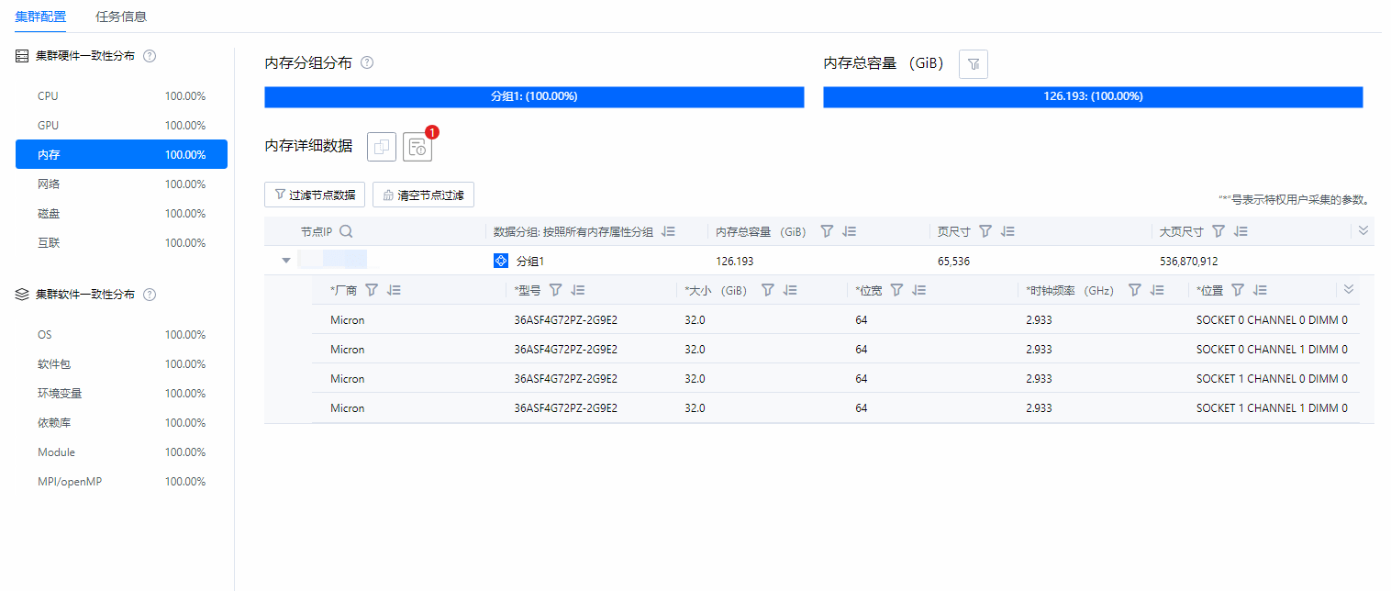
Task: Filter the 大页尺寸 column
Action: tap(1219, 232)
